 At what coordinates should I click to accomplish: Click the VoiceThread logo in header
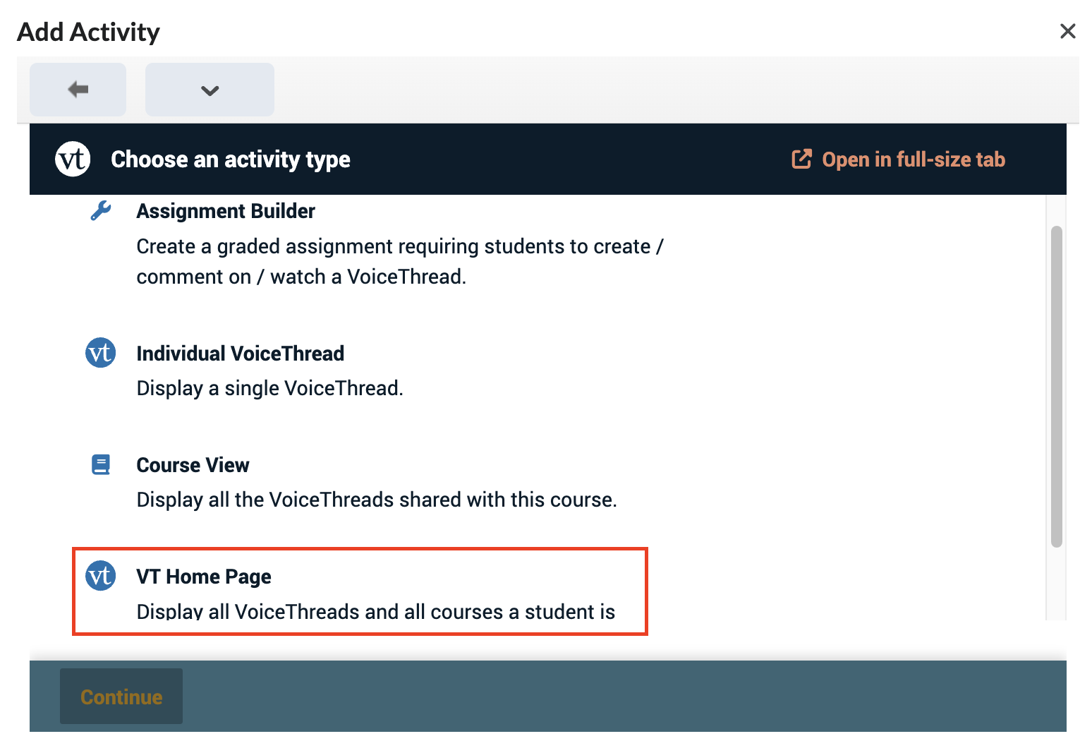73,159
